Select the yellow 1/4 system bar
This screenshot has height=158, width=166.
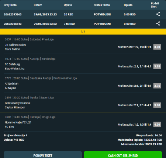83,32
